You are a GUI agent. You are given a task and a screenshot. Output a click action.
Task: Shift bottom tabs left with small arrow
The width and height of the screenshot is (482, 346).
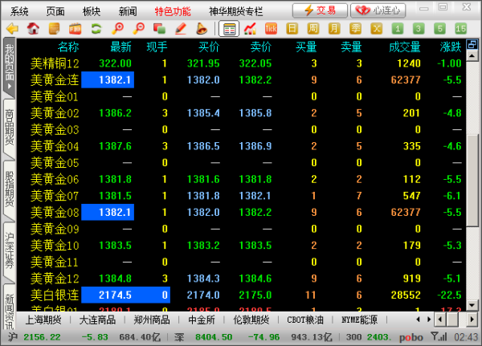[x=418, y=320]
